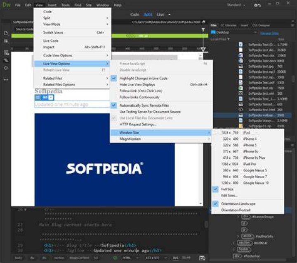
Task: Click the live view scroll down arrow
Action: (200, 203)
